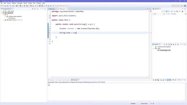The height and width of the screenshot is (105, 187).
Task: Open the Source menu
Action: 9,3
